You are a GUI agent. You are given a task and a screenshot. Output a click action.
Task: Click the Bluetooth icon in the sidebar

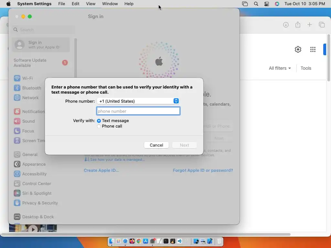tap(17, 88)
